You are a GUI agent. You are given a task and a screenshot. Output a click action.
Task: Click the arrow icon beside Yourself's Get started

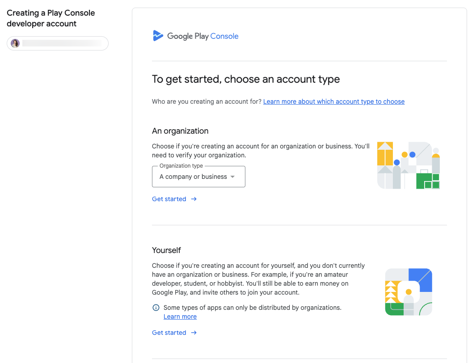[x=194, y=333]
